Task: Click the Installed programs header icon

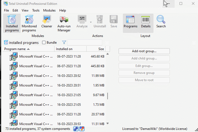Action: tap(6, 43)
